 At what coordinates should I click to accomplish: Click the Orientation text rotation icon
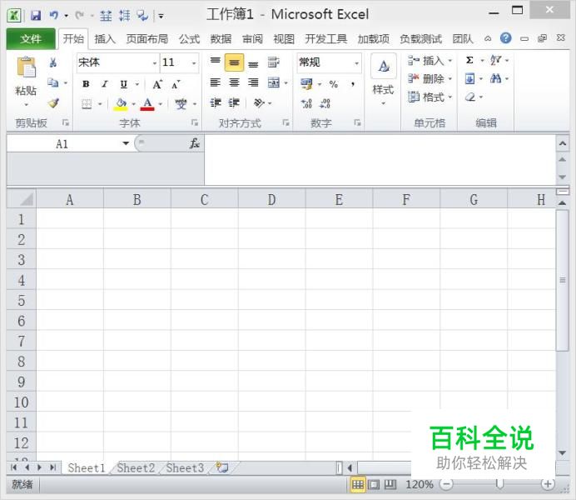pyautogui.click(x=259, y=102)
